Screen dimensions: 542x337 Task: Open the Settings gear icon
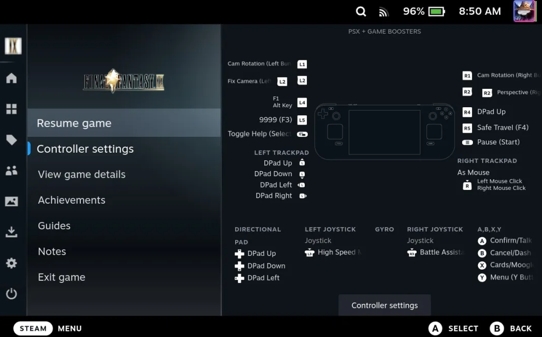pyautogui.click(x=11, y=263)
